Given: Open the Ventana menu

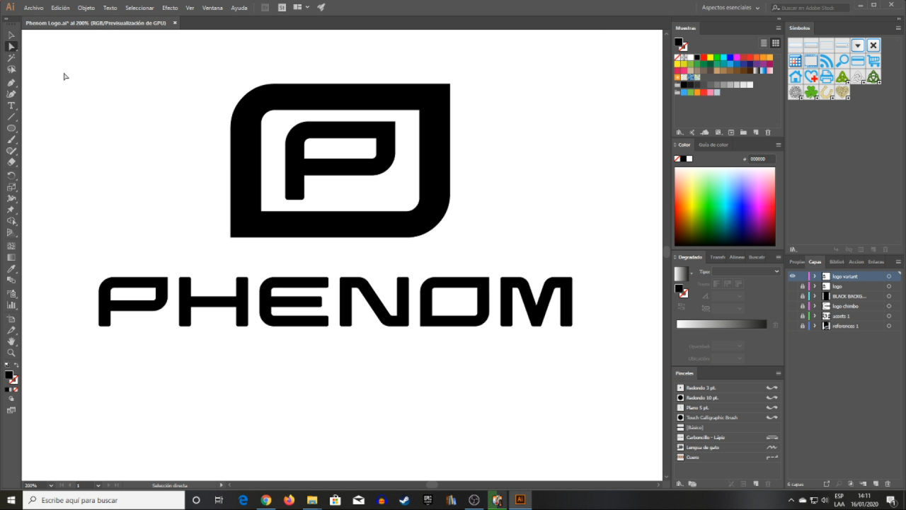Looking at the screenshot, I should pyautogui.click(x=212, y=8).
